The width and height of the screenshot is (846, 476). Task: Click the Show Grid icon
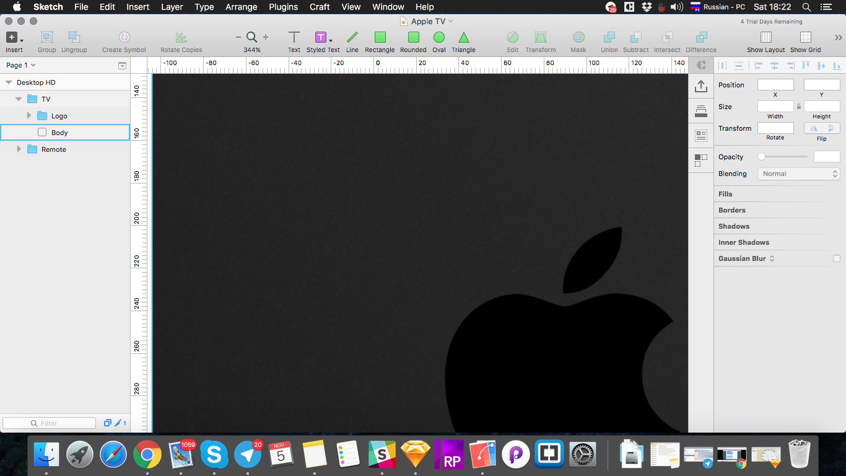pos(805,38)
